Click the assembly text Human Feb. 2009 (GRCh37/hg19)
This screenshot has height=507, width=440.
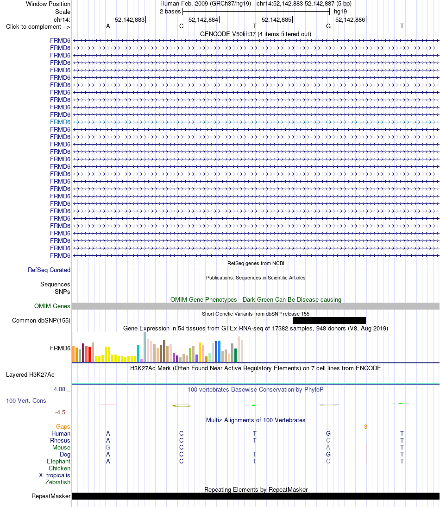[x=206, y=4]
